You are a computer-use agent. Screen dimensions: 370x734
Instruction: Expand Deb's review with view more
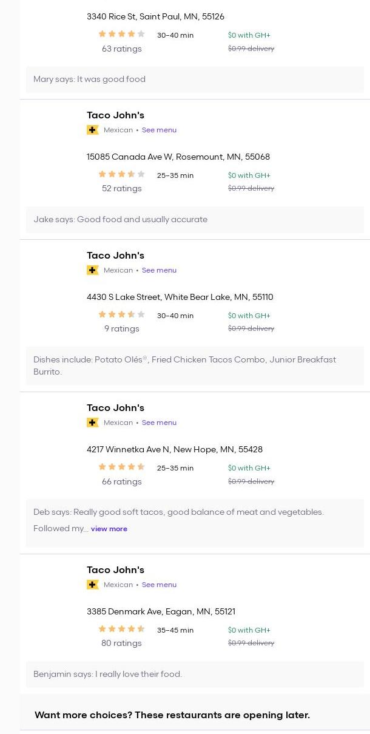tap(109, 529)
